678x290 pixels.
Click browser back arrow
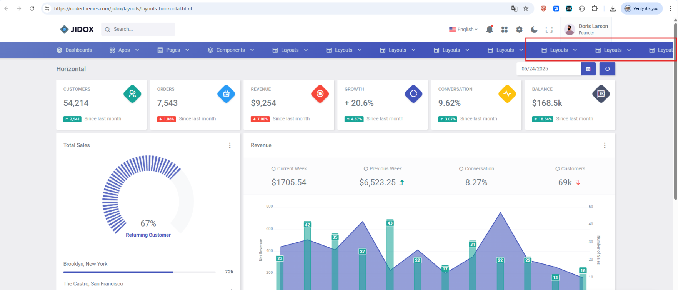(7, 8)
